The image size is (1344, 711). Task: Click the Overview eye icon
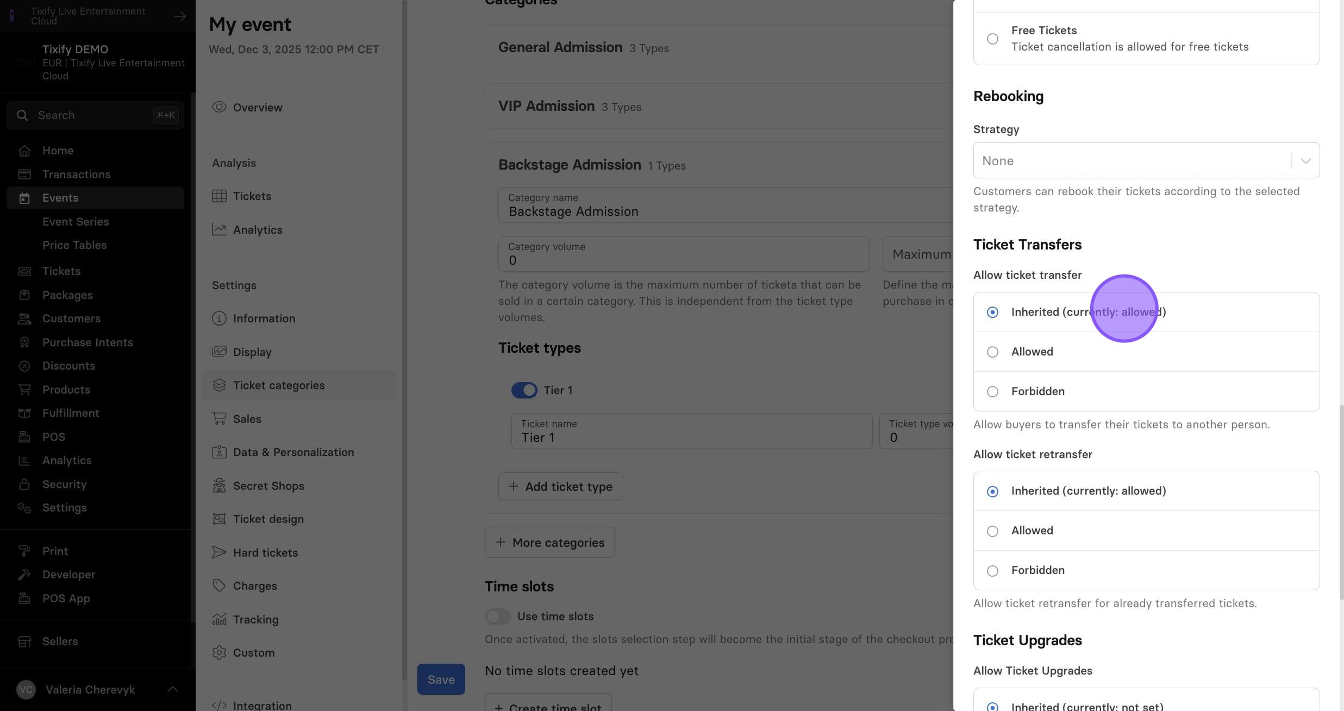[x=219, y=107]
